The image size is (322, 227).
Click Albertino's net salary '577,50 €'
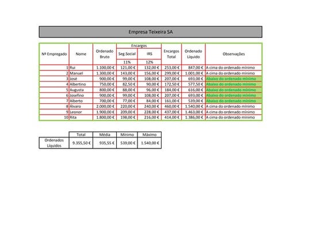point(193,84)
